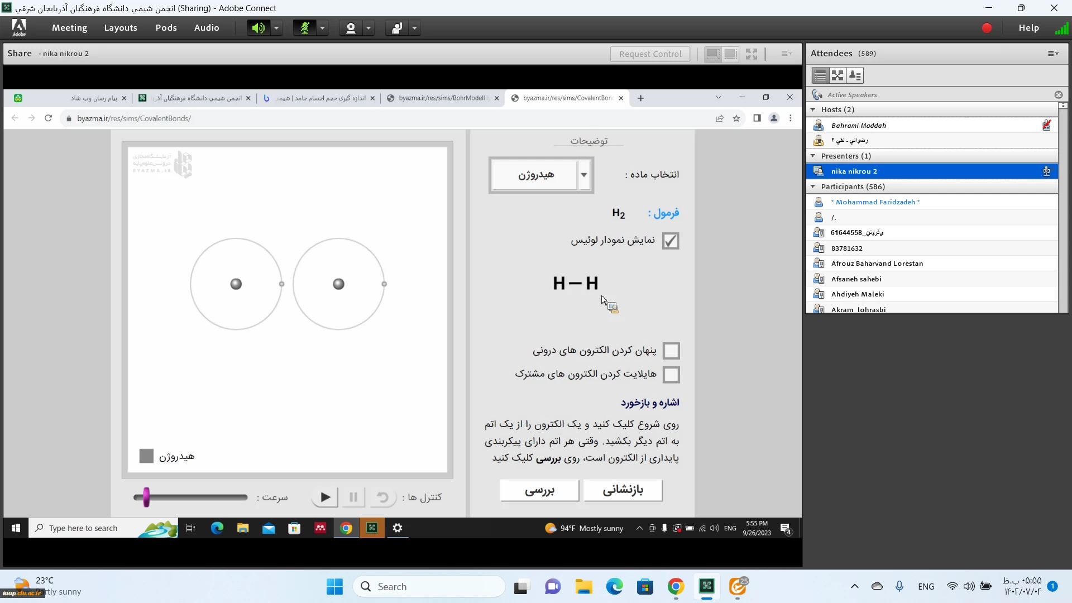Click the بررسی check button

tap(539, 490)
